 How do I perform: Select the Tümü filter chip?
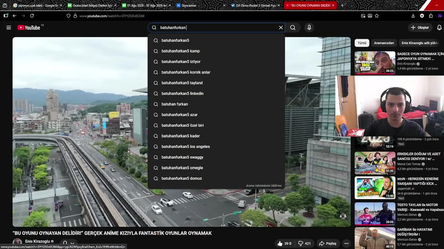(362, 43)
